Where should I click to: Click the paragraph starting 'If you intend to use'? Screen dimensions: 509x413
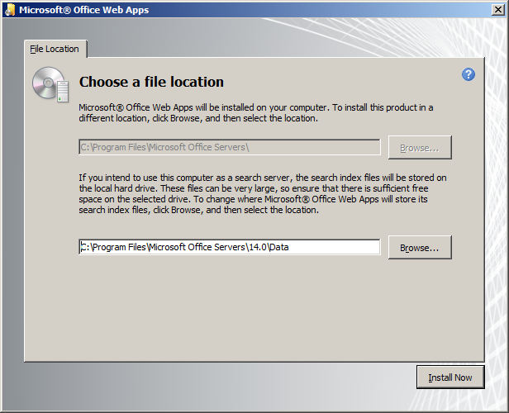(262, 193)
